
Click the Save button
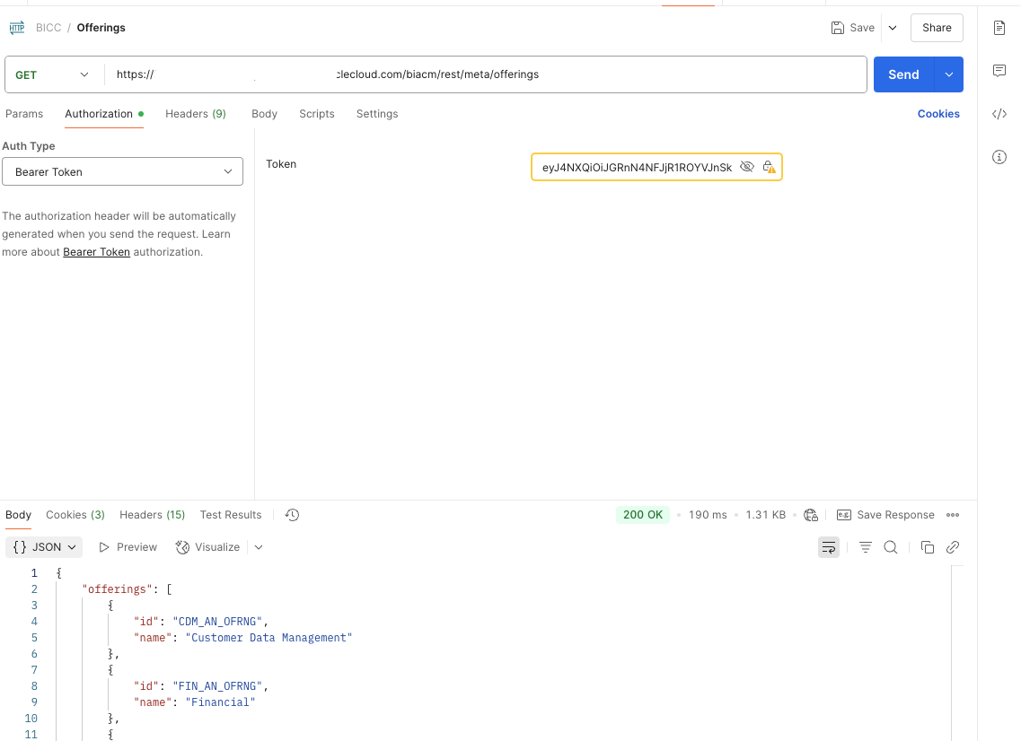pos(852,28)
